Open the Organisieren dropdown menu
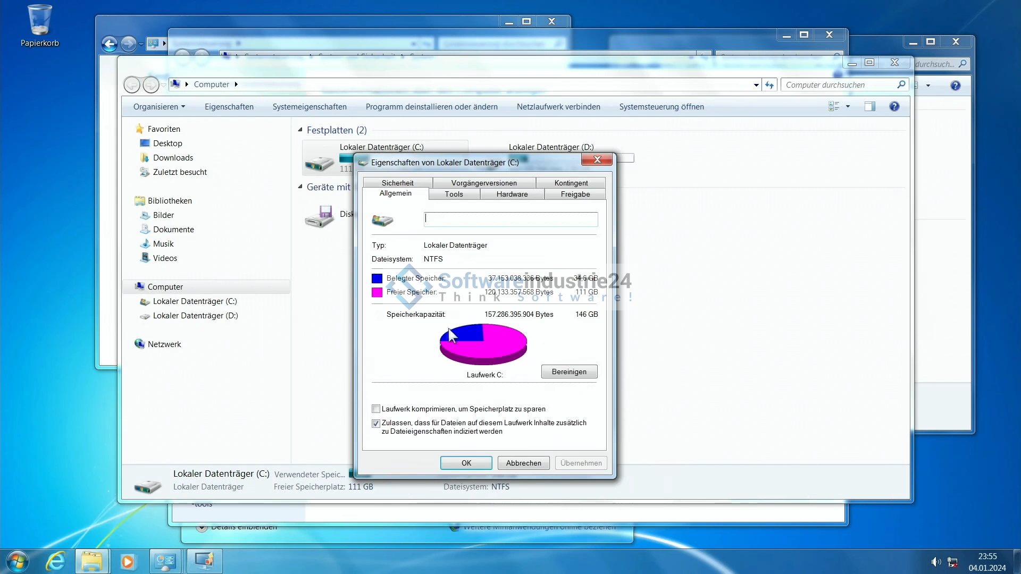1021x574 pixels. [x=159, y=107]
